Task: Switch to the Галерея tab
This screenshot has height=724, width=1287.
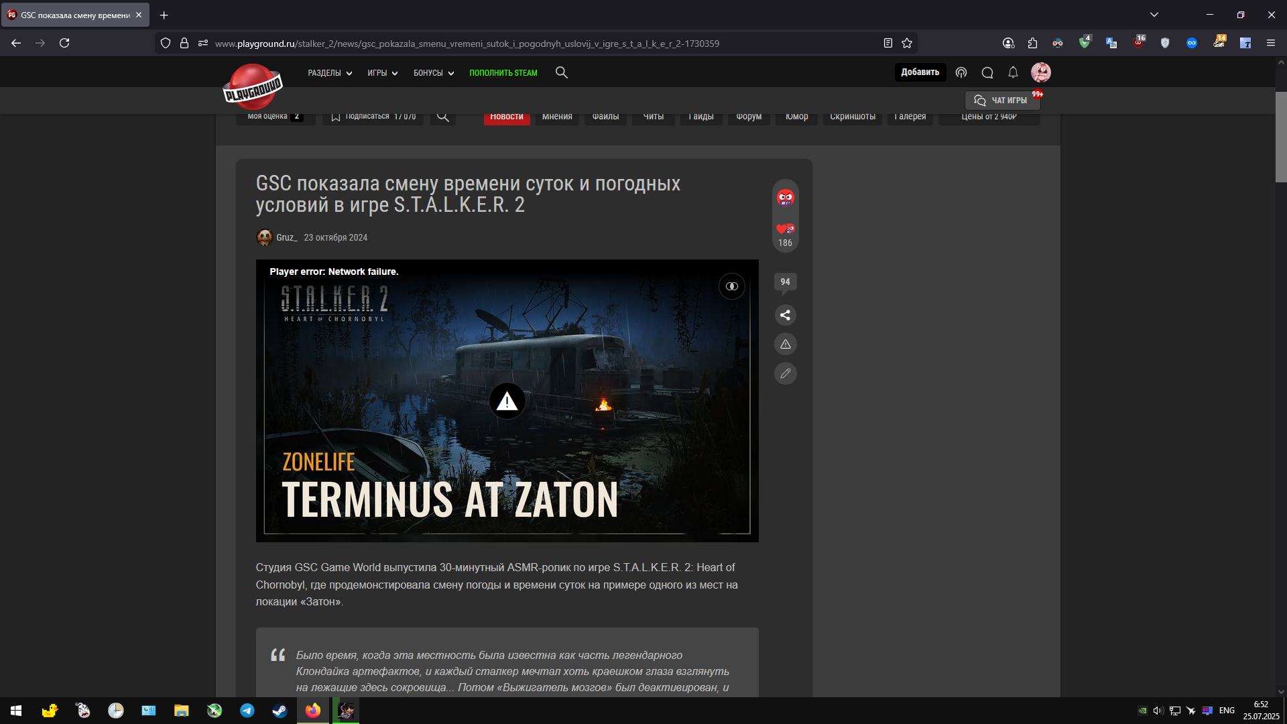Action: 910,117
